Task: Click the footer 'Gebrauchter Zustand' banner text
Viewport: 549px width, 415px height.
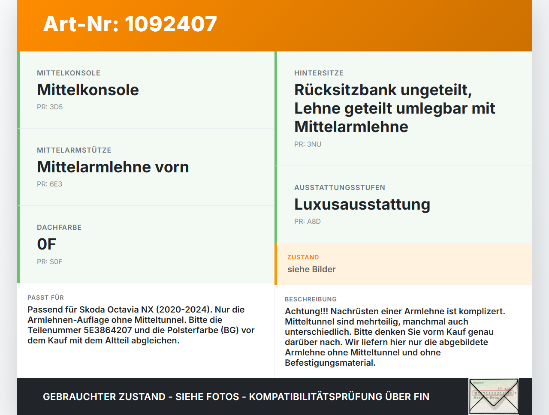Action: (236, 397)
